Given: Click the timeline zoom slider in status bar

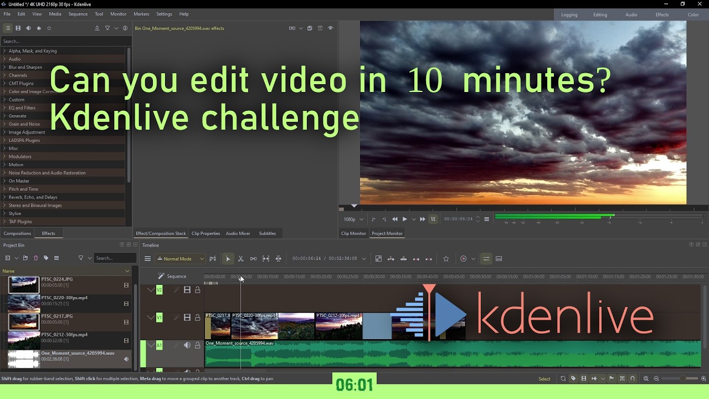Looking at the screenshot, I should tap(679, 379).
